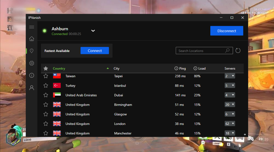Favorite the Manchester server
274x152 pixels.
(x=46, y=133)
